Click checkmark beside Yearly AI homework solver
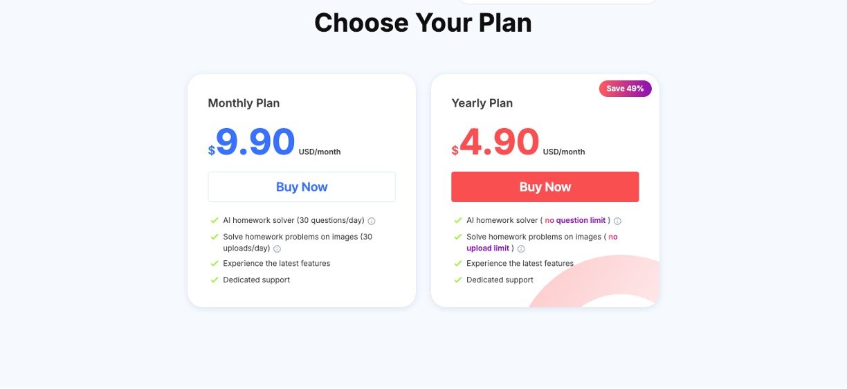847x389 pixels. point(458,221)
